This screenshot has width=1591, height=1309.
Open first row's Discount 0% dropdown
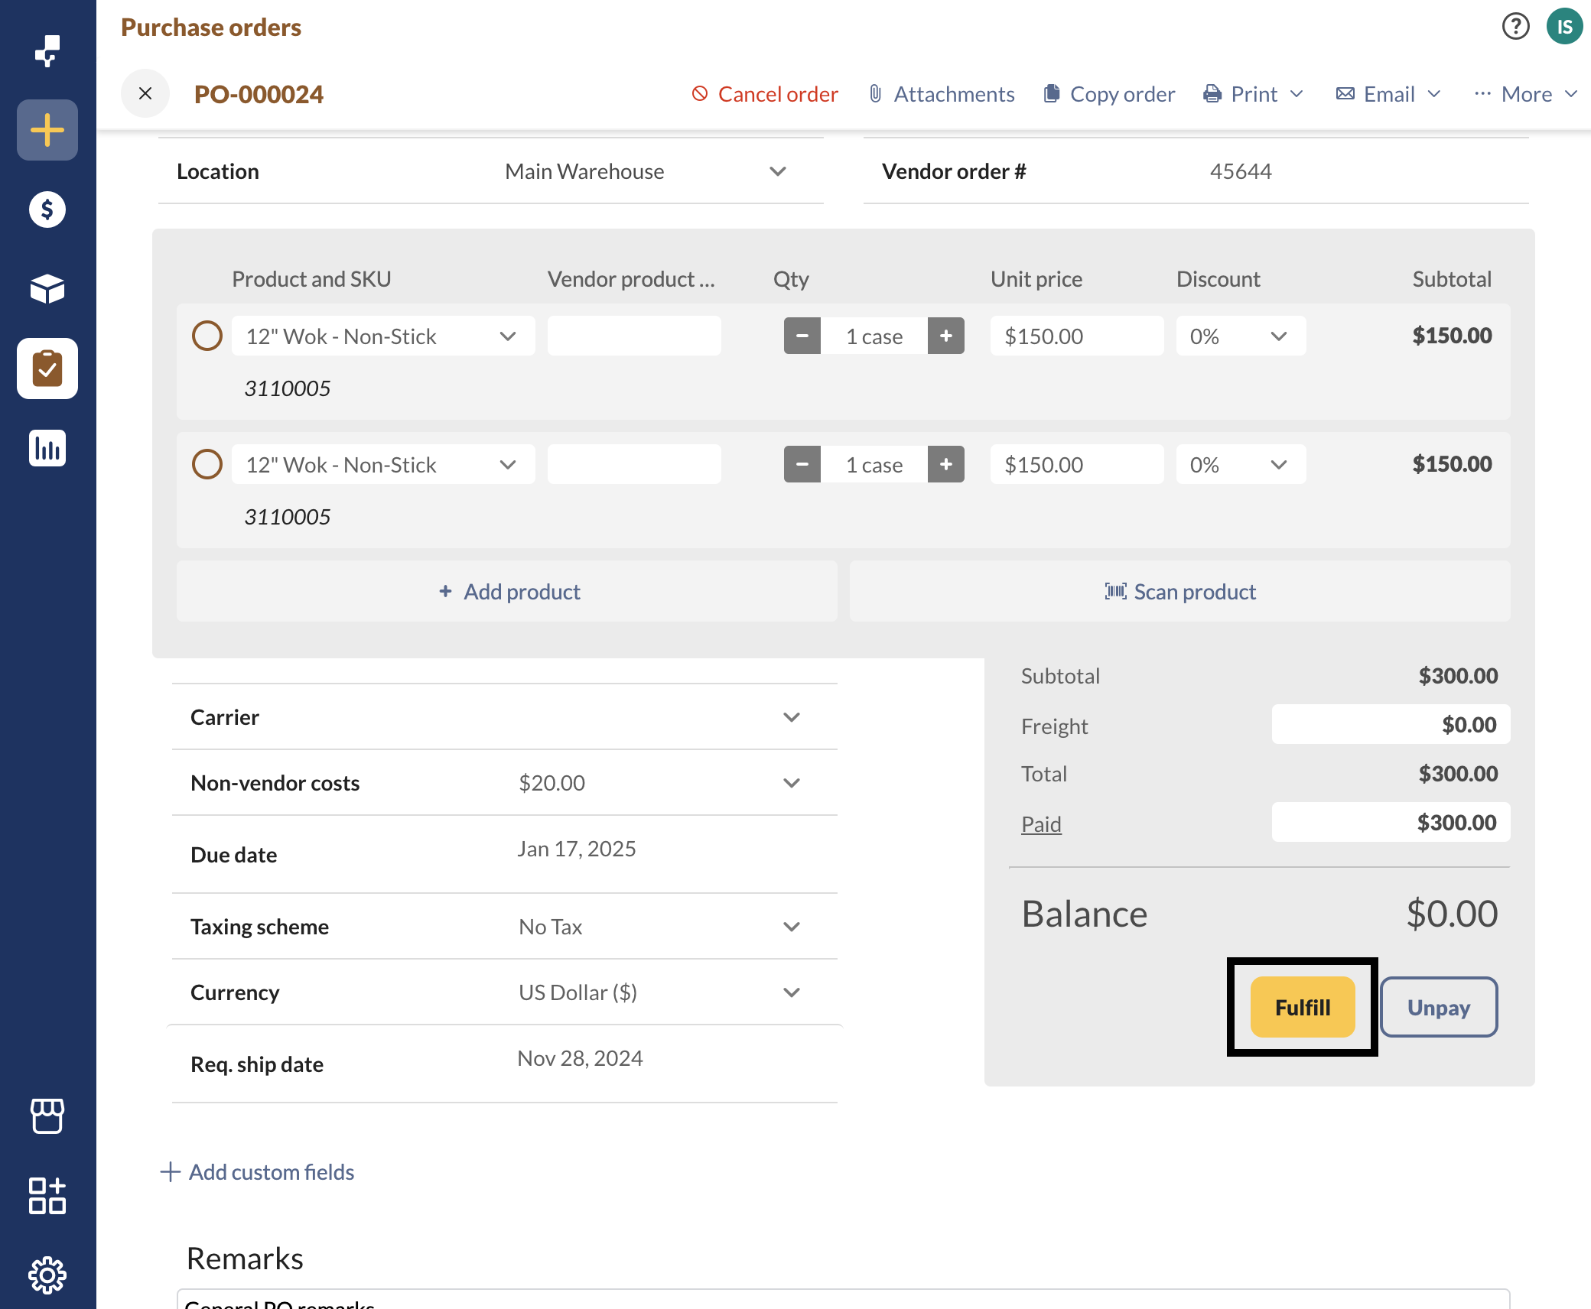[x=1240, y=336]
